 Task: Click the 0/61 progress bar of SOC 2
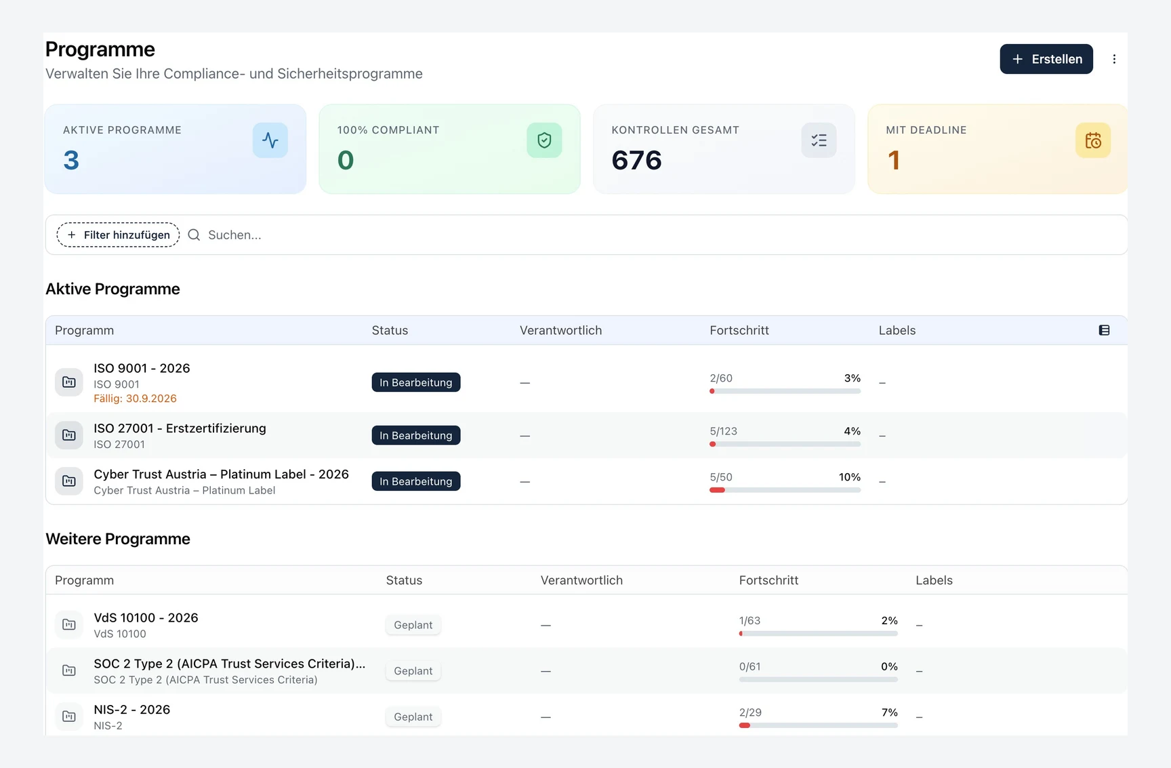(819, 679)
